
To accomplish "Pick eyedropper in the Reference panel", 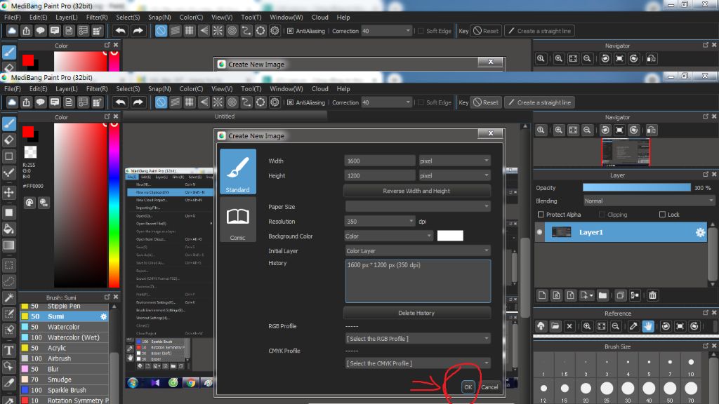I will click(x=633, y=326).
